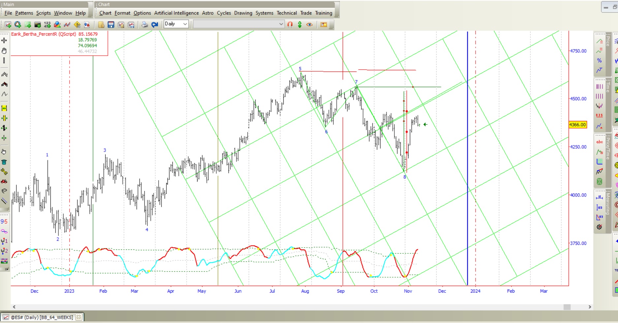The image size is (618, 323).
Task: Click the yellow diamond alert icon
Action: [77, 25]
